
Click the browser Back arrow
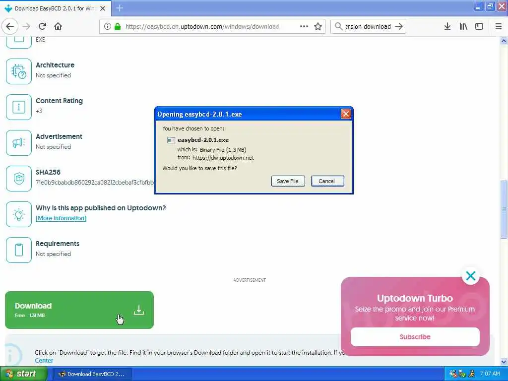(x=10, y=26)
